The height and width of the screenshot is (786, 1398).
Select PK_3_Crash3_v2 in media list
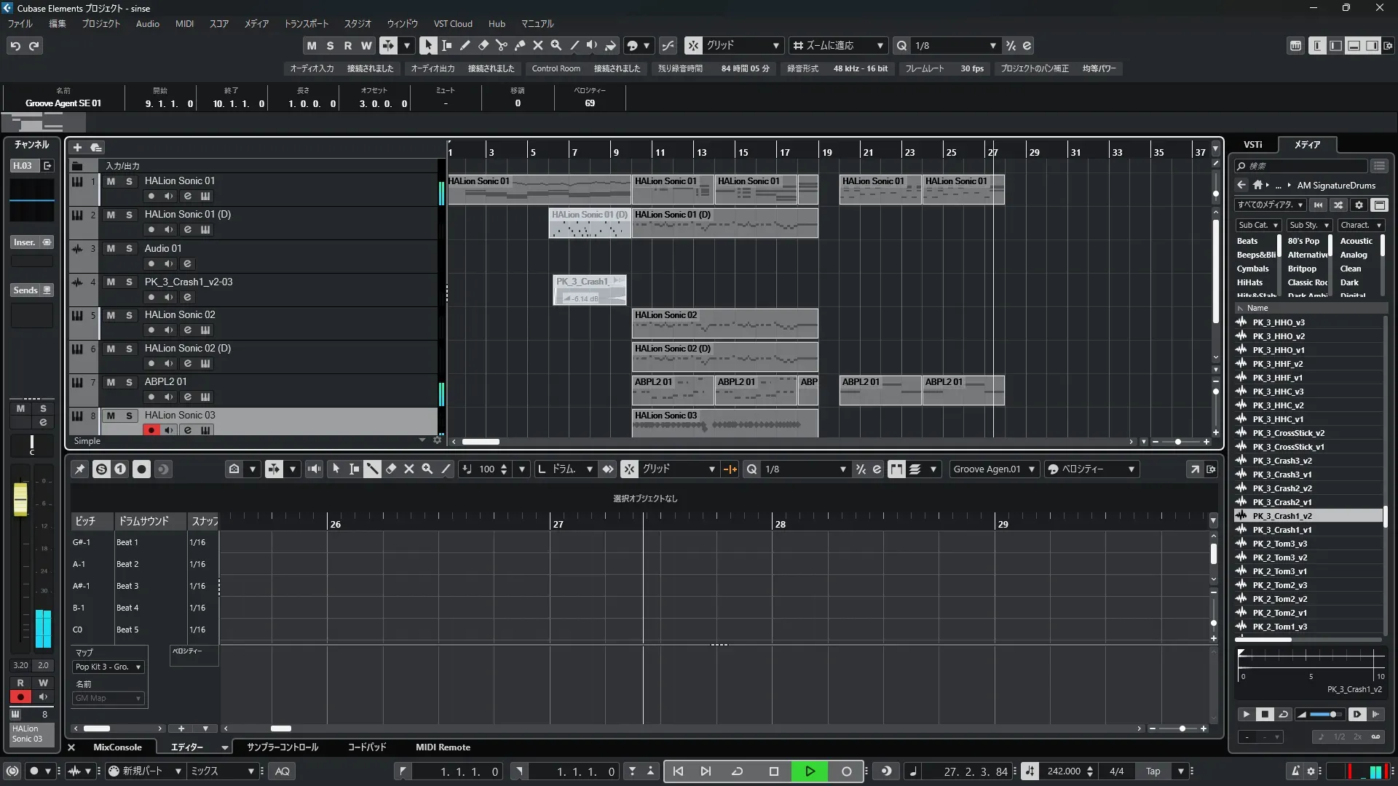tap(1281, 461)
